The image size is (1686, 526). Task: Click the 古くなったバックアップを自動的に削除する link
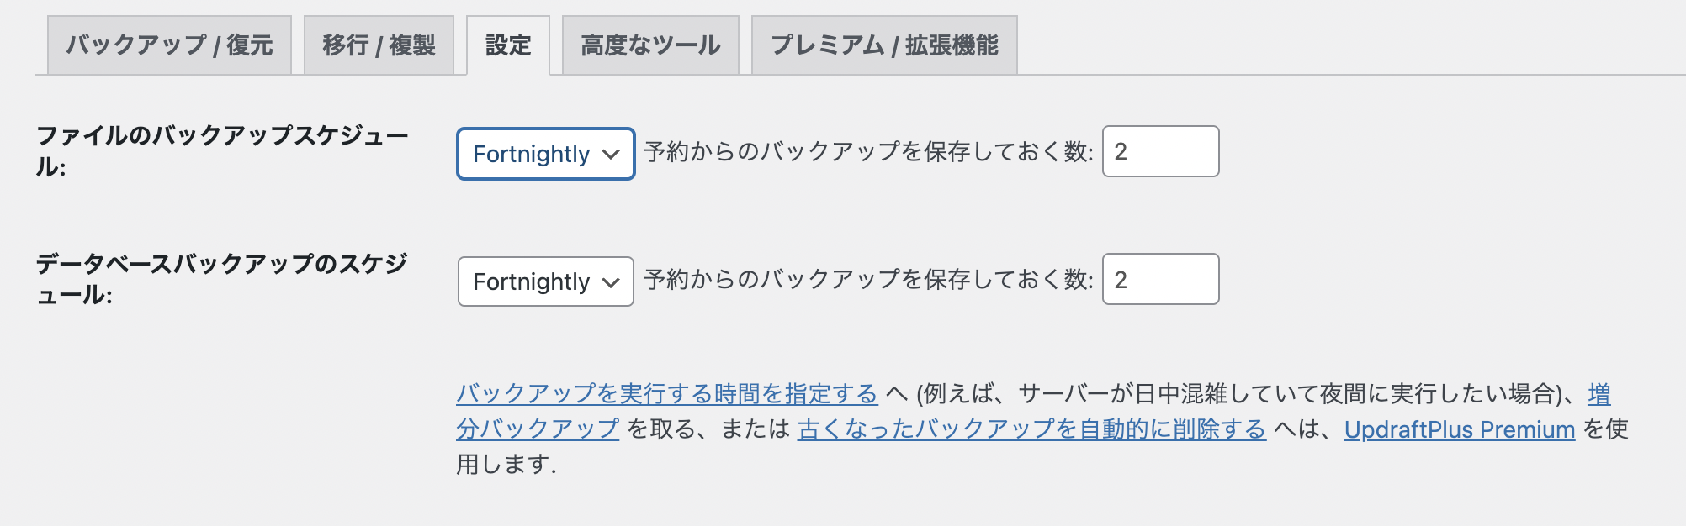[1031, 429]
